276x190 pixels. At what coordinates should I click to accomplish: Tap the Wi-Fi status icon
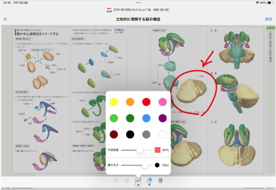pos(257,3)
